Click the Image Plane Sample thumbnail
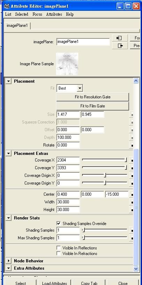 coord(67,64)
